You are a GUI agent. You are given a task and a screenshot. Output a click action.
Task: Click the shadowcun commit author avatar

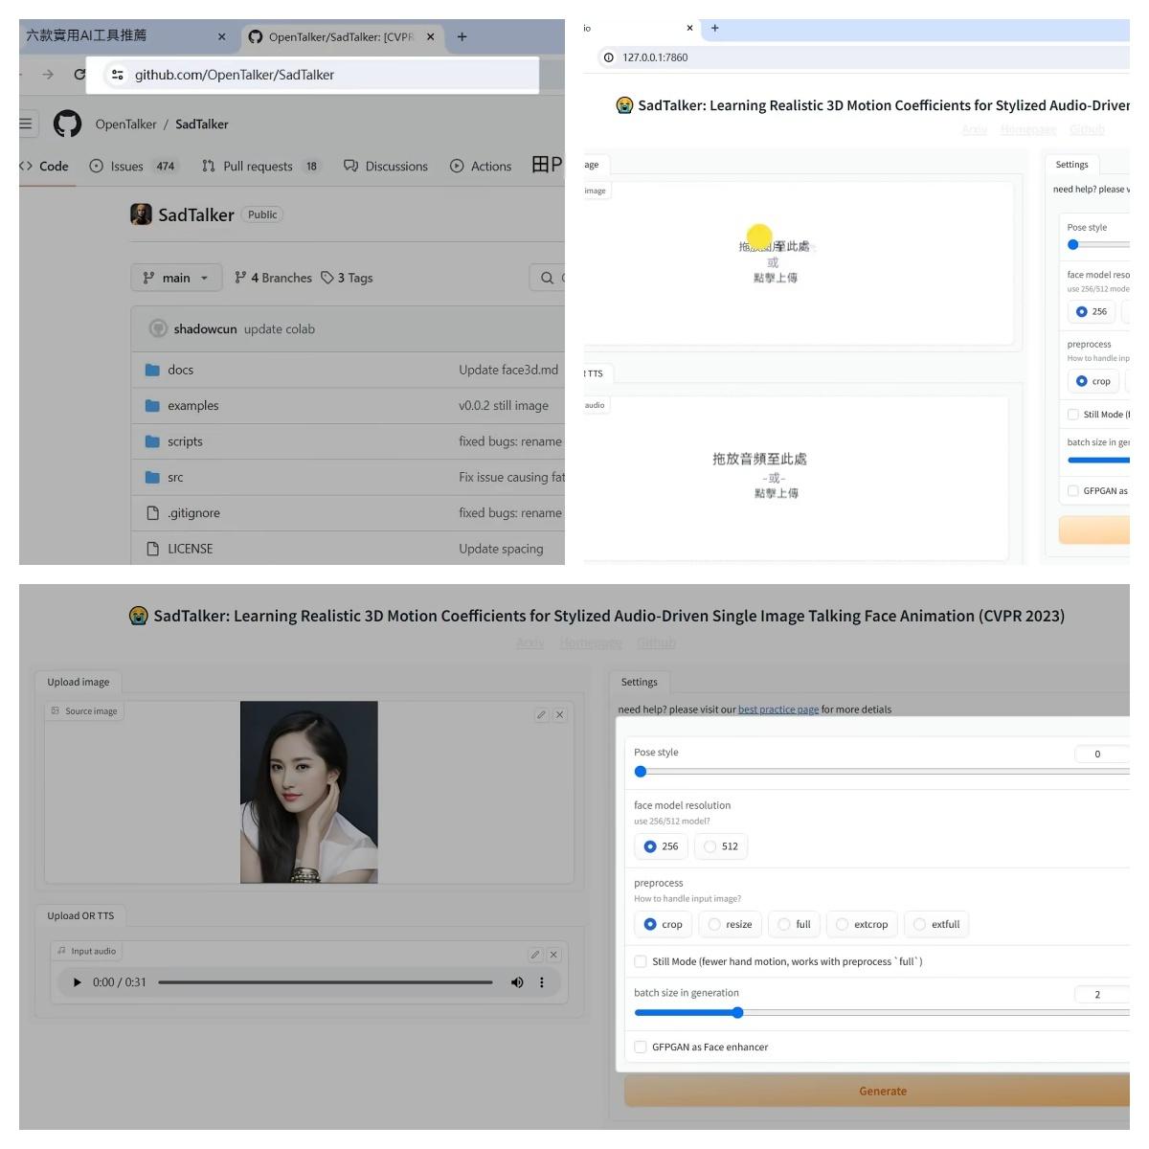[158, 328]
